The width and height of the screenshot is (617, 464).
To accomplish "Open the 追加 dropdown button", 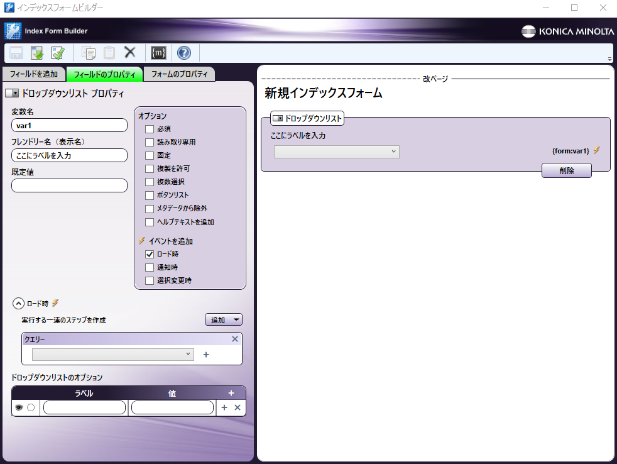I will pos(224,320).
